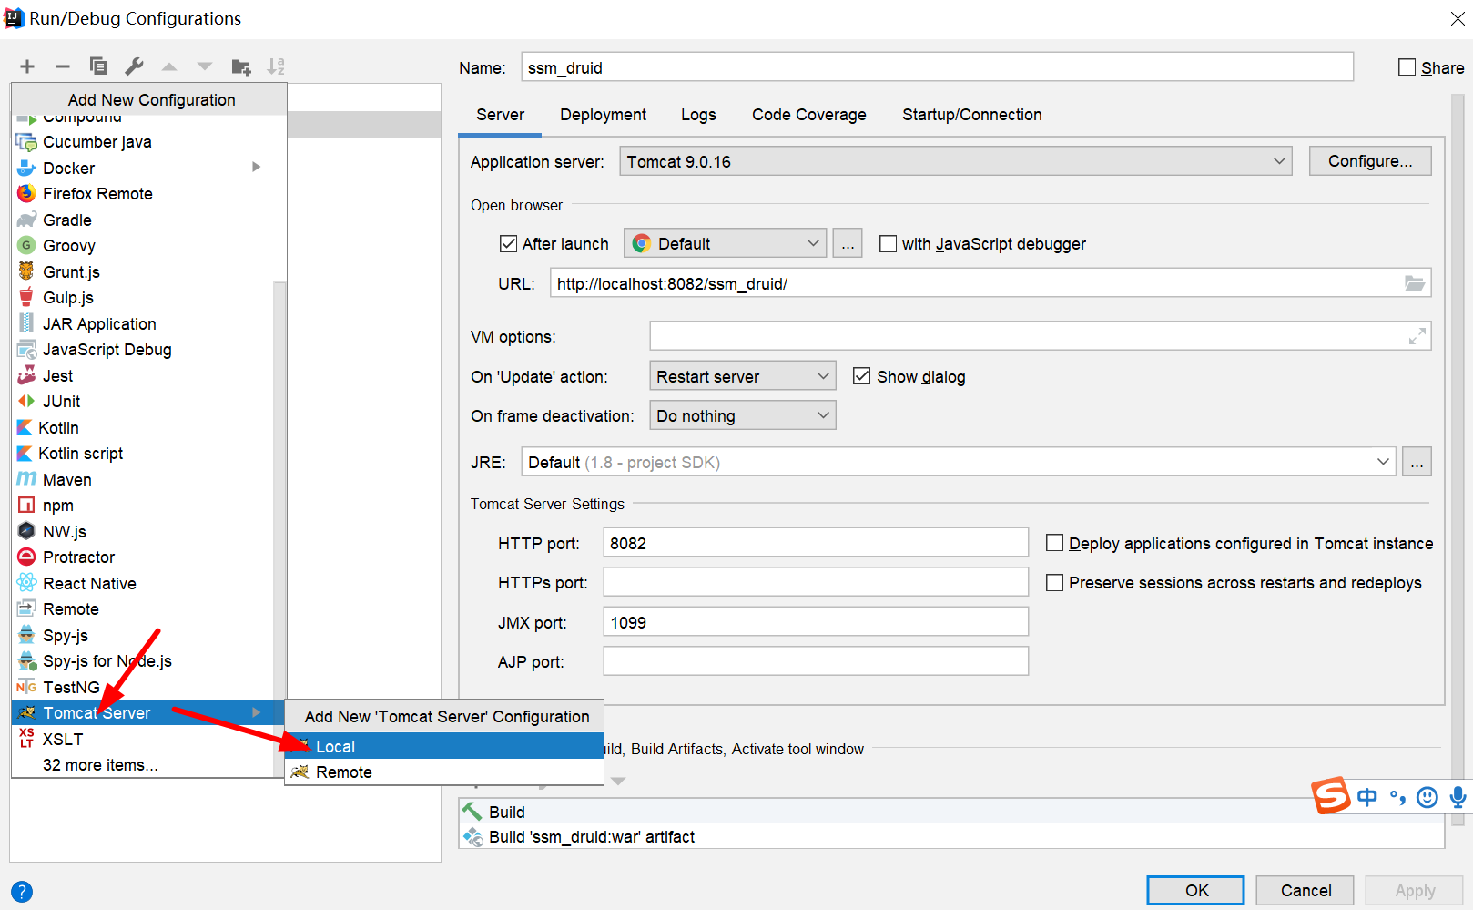Select JavaScript Debug configuration type
The image size is (1473, 910).
(142, 350)
